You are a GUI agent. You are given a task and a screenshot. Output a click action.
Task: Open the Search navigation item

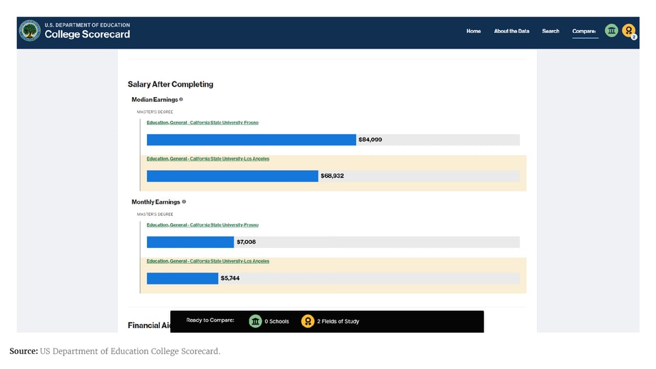pyautogui.click(x=550, y=31)
